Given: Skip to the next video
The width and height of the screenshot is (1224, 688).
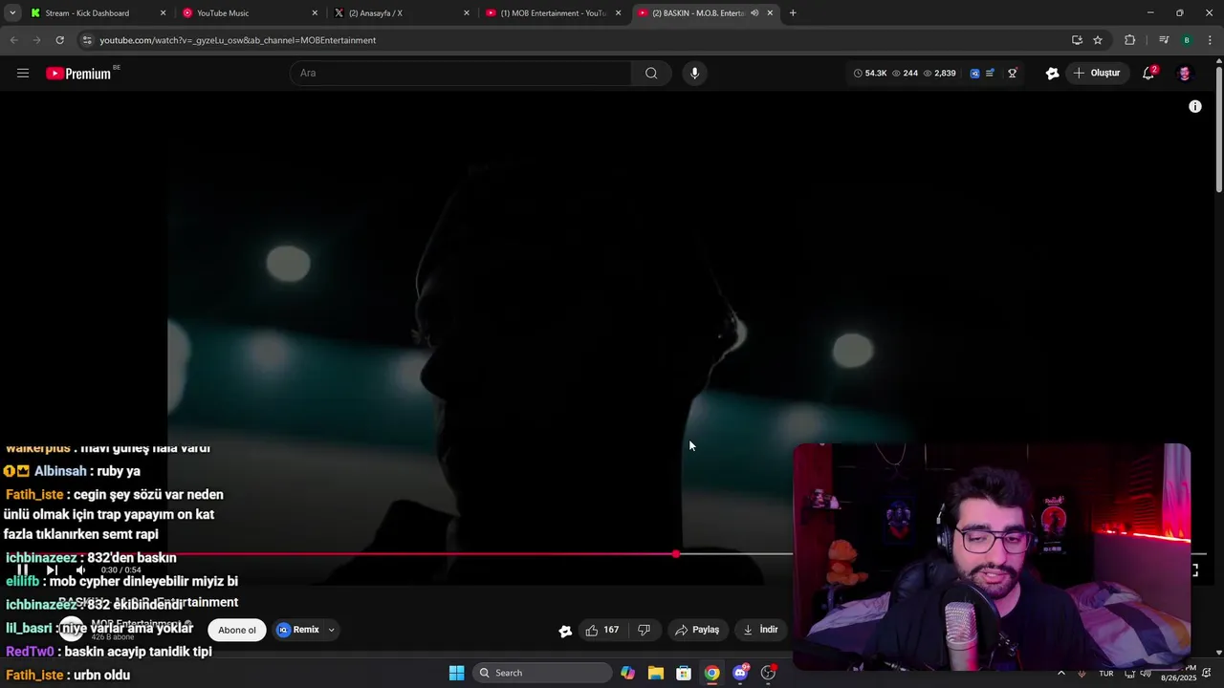Looking at the screenshot, I should coord(52,570).
